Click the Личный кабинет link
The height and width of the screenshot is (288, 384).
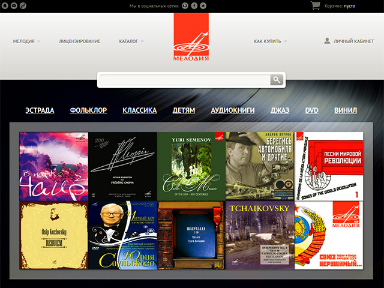353,41
